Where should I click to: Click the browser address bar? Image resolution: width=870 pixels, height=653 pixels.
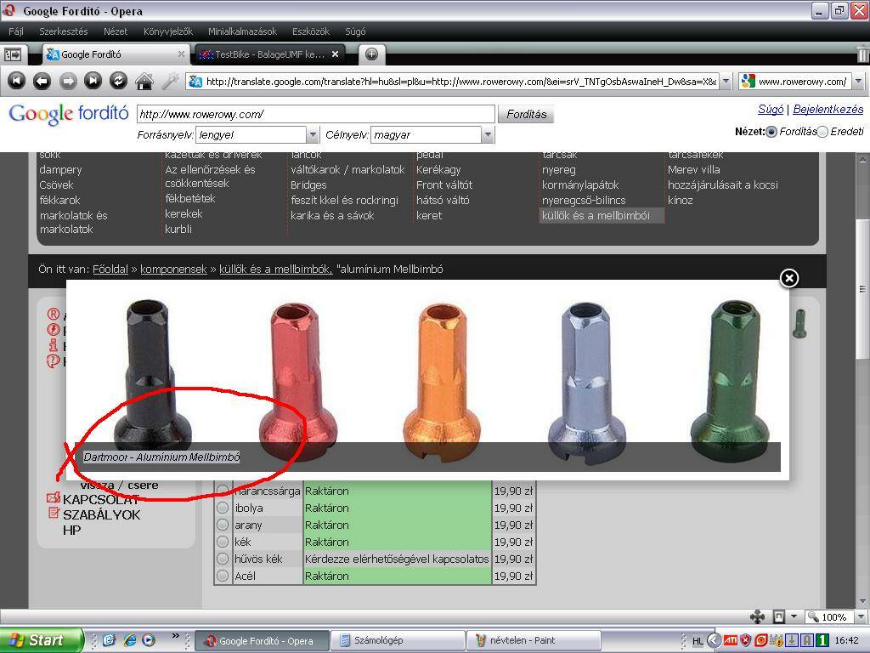(x=453, y=81)
